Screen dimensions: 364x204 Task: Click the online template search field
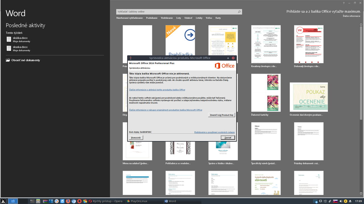[179, 12]
